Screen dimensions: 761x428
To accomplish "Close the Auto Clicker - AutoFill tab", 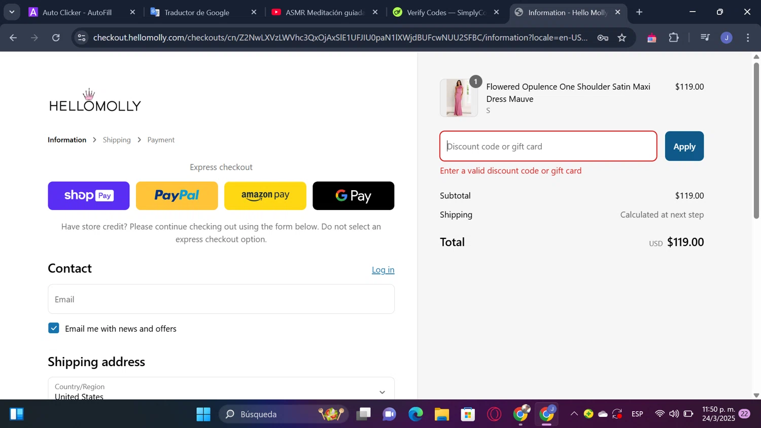I will (x=132, y=12).
